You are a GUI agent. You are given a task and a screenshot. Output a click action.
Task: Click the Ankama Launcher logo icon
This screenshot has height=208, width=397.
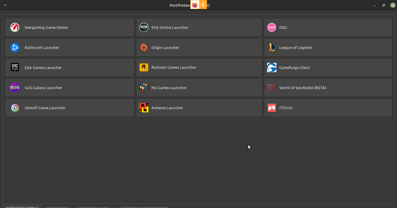(144, 108)
